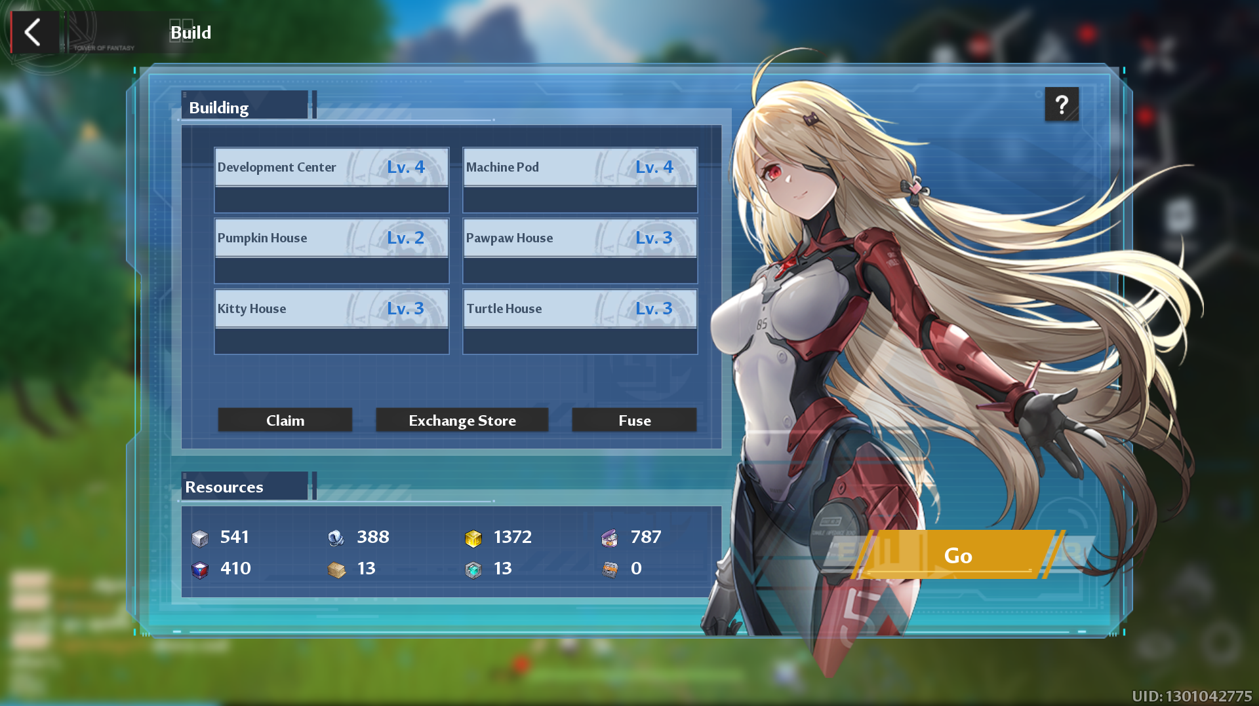1259x706 pixels.
Task: Click the Build page title
Action: pos(190,32)
